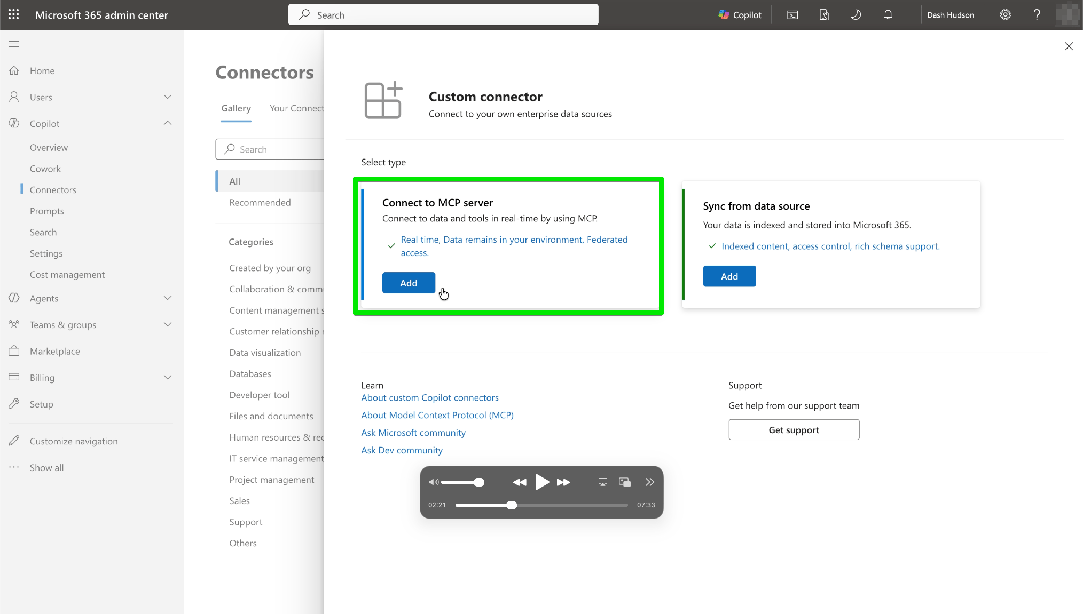Filter by Others category
Screen dimensions: 1083x614
coord(243,543)
